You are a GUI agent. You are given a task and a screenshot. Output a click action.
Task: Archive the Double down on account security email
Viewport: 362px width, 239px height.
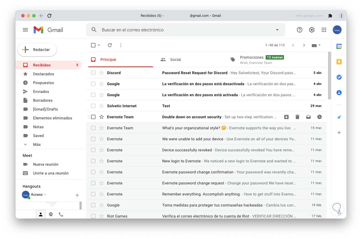[286, 117]
